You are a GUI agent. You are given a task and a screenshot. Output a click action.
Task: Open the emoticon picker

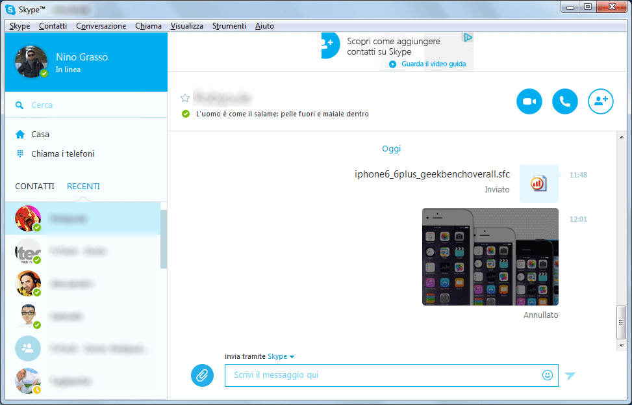click(548, 375)
